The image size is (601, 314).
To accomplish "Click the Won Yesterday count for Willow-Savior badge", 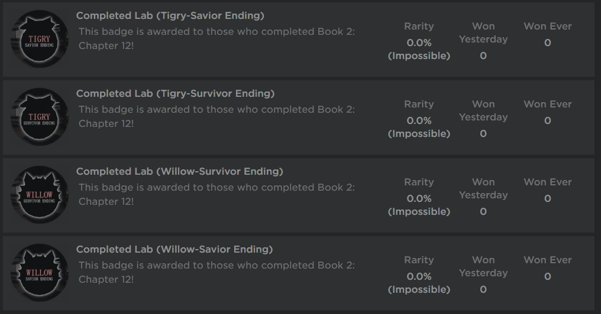I will [483, 290].
